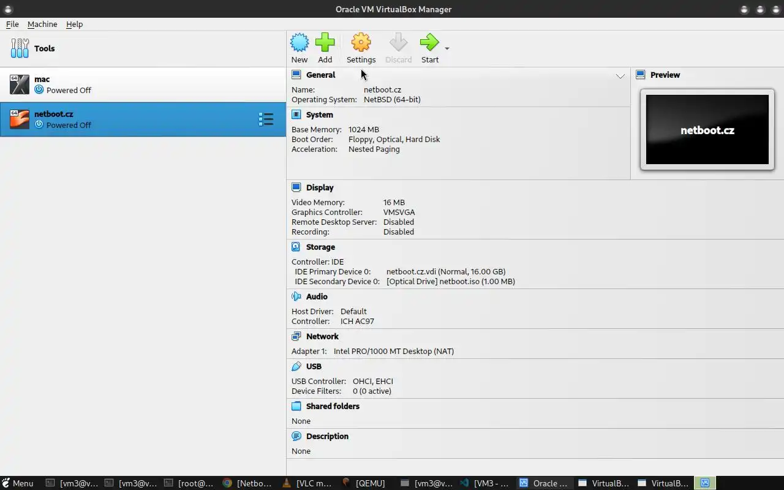Open the Start button dropdown arrow

click(447, 48)
